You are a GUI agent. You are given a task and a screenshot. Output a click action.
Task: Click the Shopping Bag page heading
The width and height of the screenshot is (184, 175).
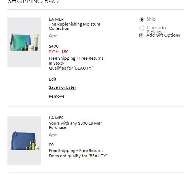(33, 1)
